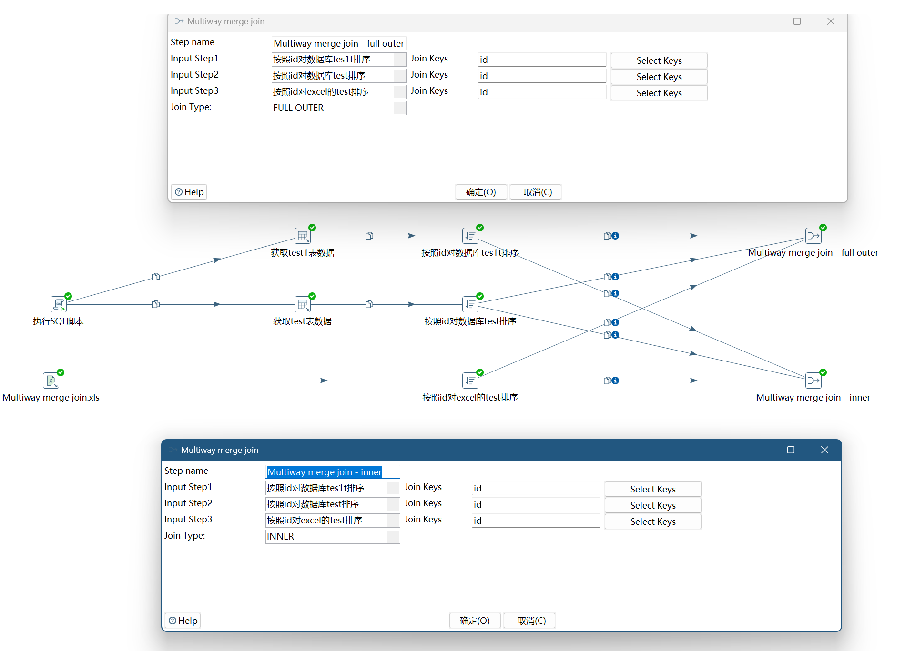
Task: Select the 获取test1表数据 table input icon
Action: pos(302,236)
